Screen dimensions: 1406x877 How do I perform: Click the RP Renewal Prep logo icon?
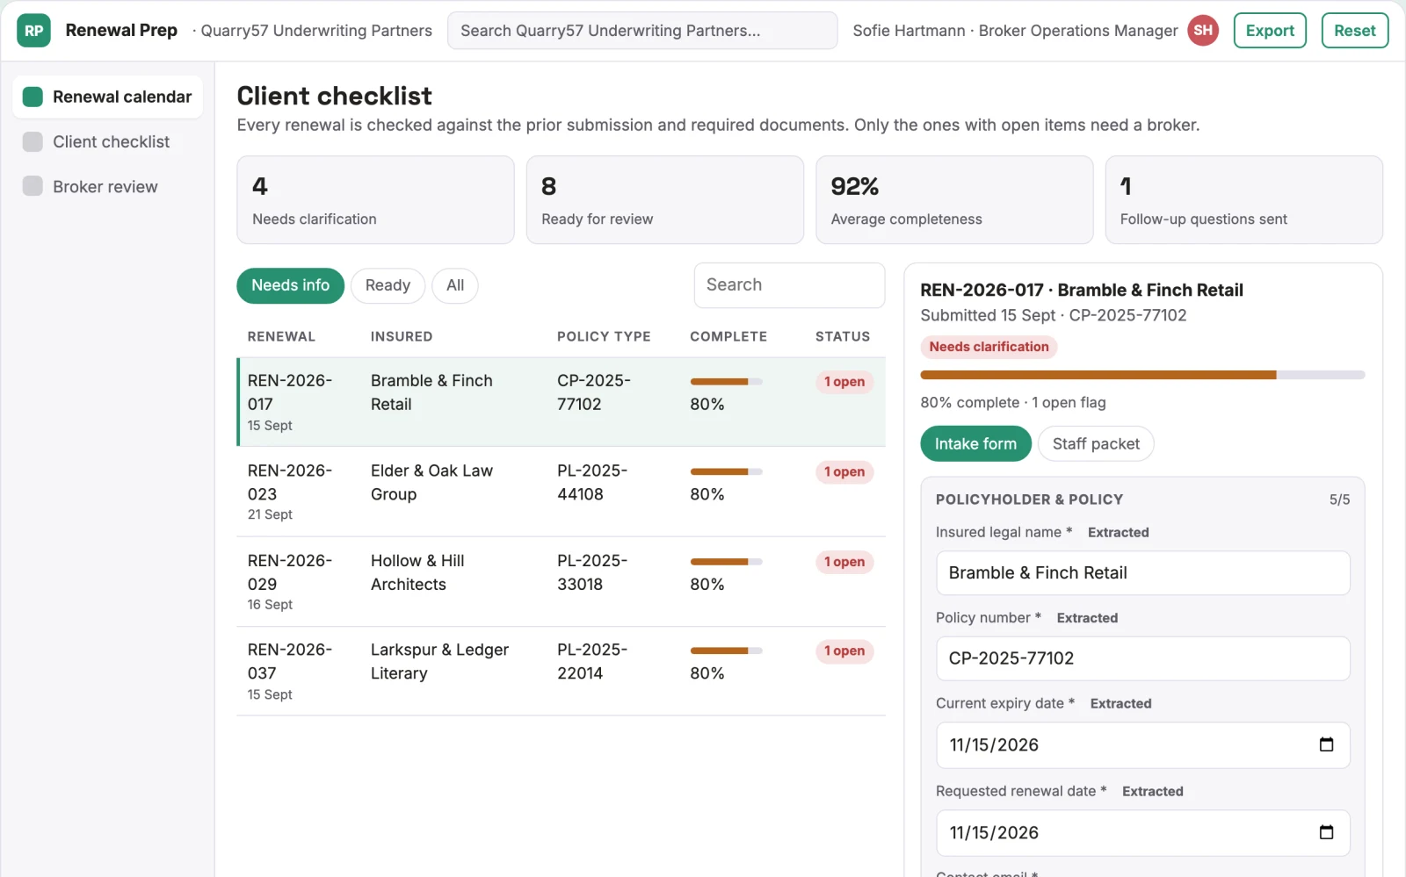tap(33, 31)
